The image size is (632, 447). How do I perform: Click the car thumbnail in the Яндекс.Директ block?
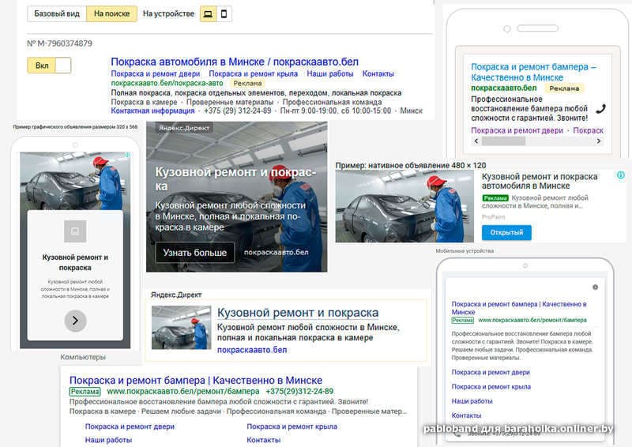[x=181, y=327]
